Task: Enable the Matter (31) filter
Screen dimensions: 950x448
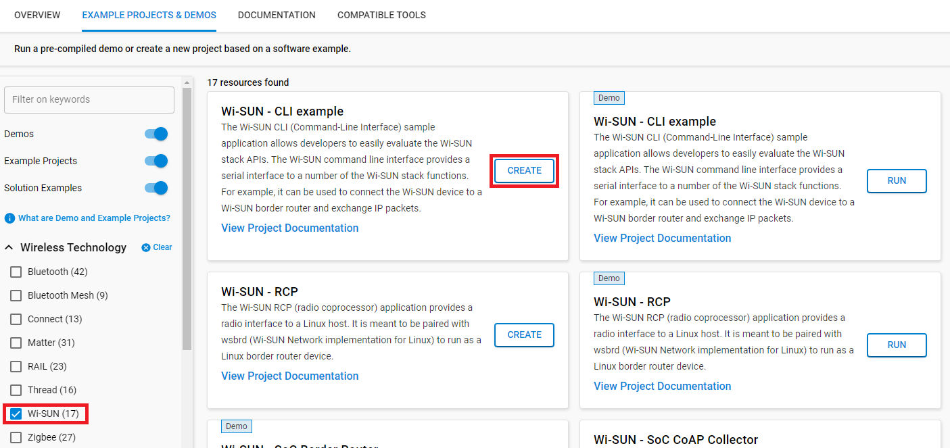Action: [16, 343]
